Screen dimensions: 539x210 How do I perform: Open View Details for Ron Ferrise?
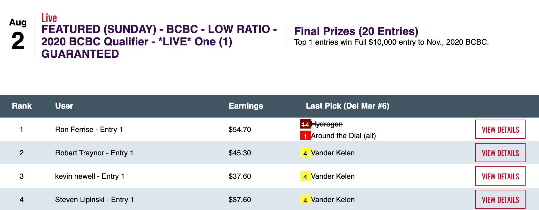click(x=500, y=130)
